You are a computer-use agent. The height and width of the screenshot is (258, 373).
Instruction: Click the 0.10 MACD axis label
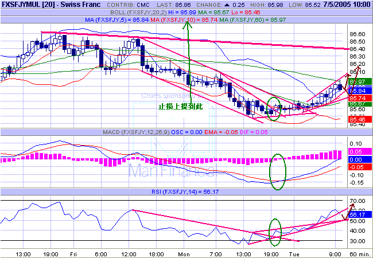(356, 144)
